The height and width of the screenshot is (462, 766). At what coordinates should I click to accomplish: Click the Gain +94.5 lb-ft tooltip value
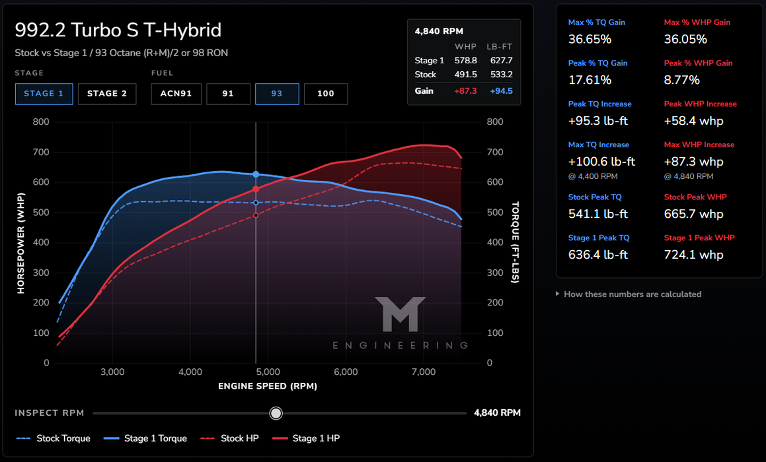[x=501, y=90]
